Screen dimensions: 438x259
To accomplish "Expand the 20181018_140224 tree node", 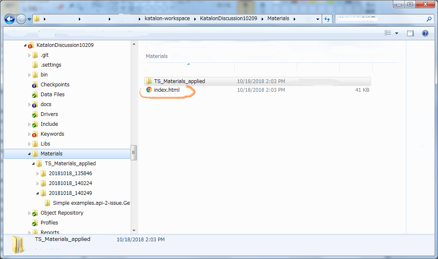I will pyautogui.click(x=37, y=183).
